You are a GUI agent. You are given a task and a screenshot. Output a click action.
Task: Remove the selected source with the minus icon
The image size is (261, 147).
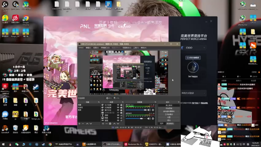[x=107, y=124]
